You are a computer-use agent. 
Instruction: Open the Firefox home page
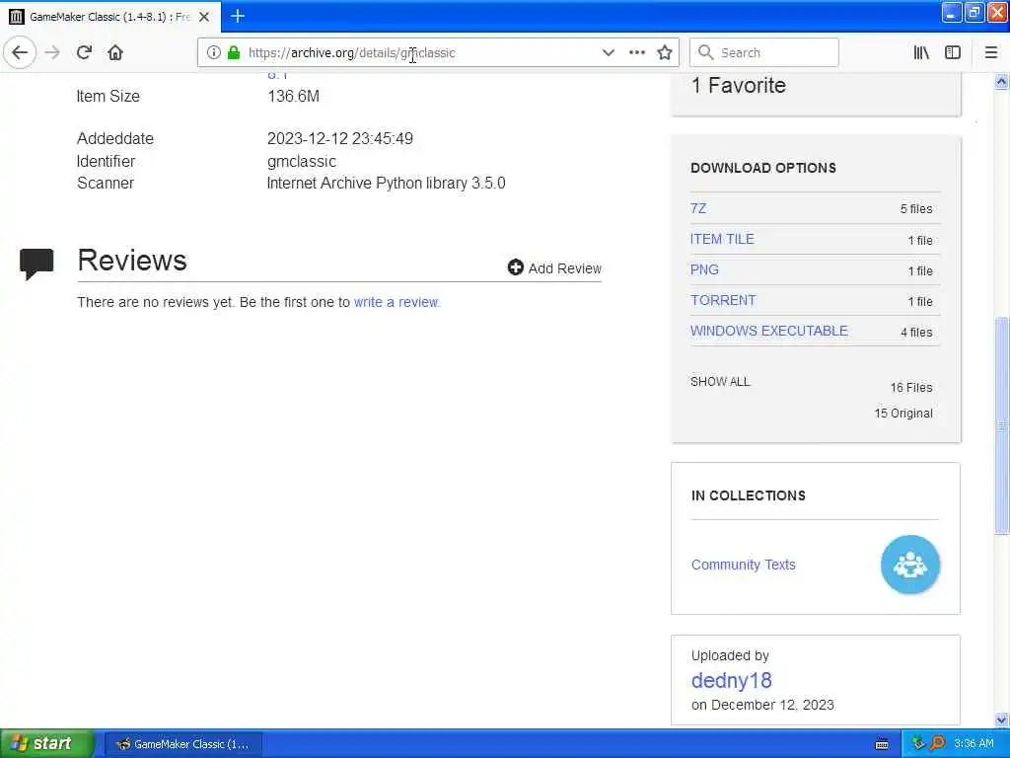pyautogui.click(x=115, y=52)
